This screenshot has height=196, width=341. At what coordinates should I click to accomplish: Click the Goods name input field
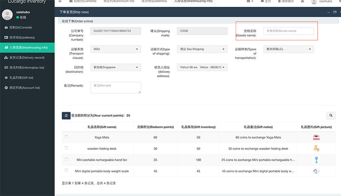(289, 31)
